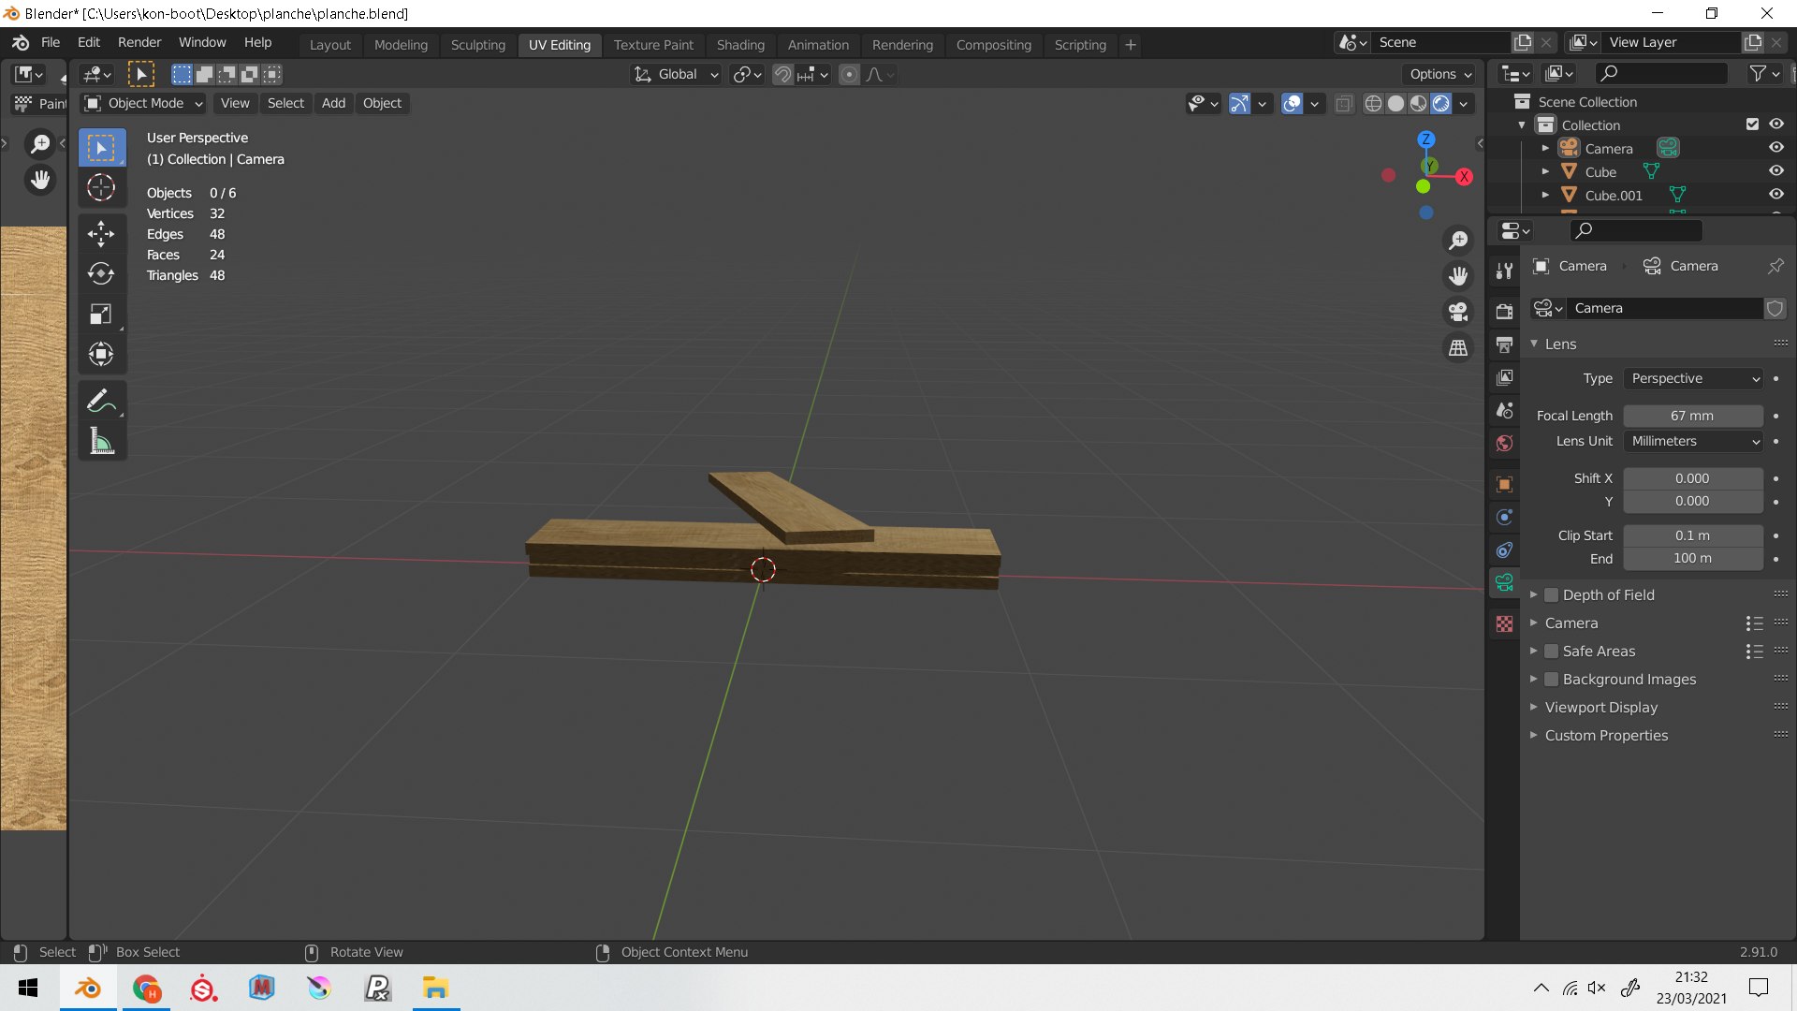
Task: Enable Background Images checkbox
Action: (x=1551, y=680)
